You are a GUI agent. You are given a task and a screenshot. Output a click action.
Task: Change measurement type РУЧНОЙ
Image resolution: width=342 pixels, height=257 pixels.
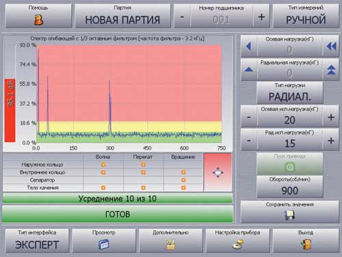tap(306, 16)
